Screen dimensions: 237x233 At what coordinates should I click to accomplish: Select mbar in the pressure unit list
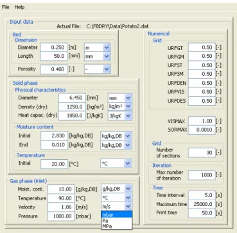(117, 214)
